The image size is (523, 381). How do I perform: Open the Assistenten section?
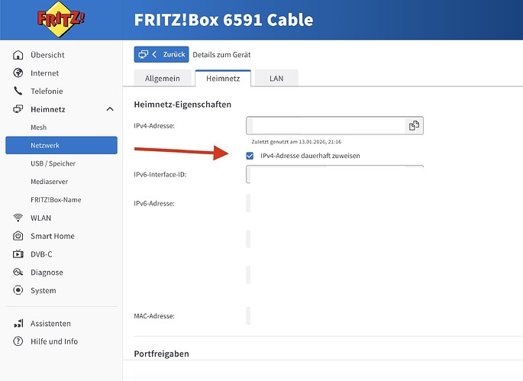tap(50, 323)
